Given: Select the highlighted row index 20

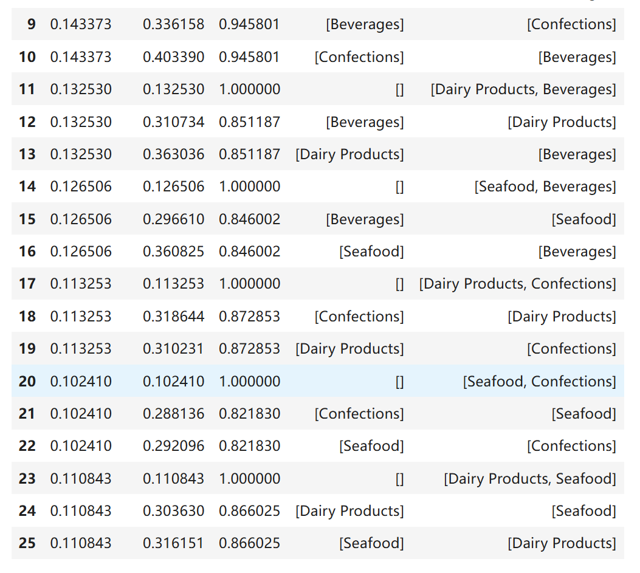Looking at the screenshot, I should point(27,382).
